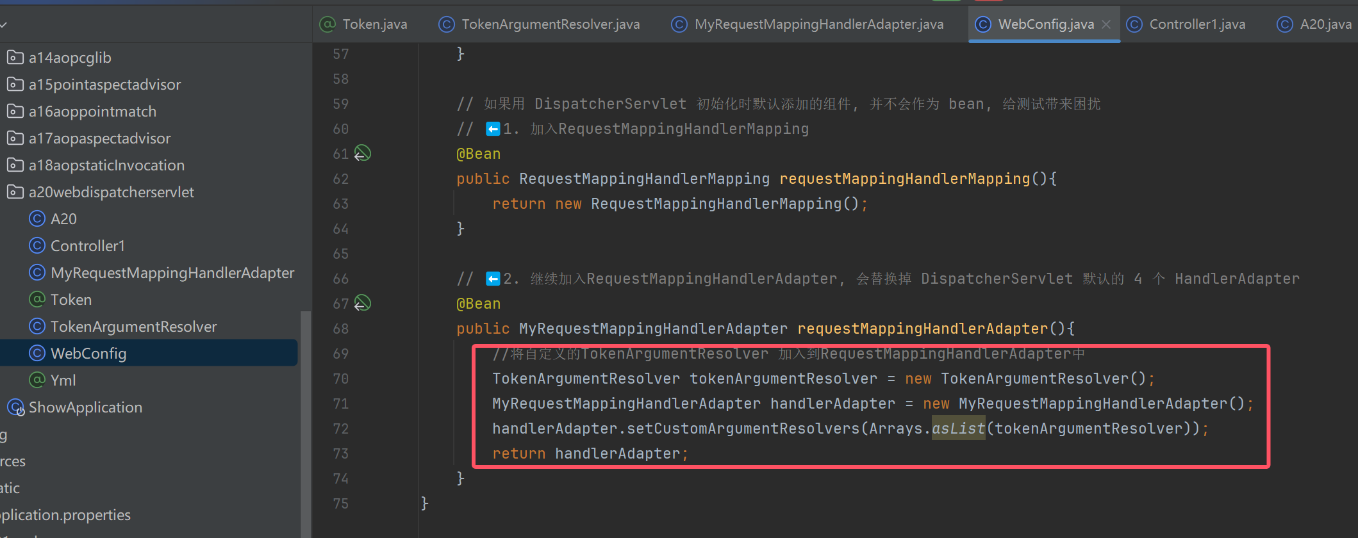The height and width of the screenshot is (538, 1358).
Task: Open MyRequestMappingHandlerAdapter.java tab
Action: pos(807,24)
